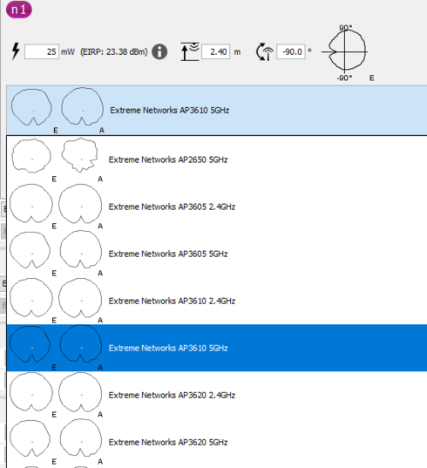Select Extreme Networks AP3620 5GHz antenna
Image resolution: width=427 pixels, height=468 pixels.
(x=217, y=442)
